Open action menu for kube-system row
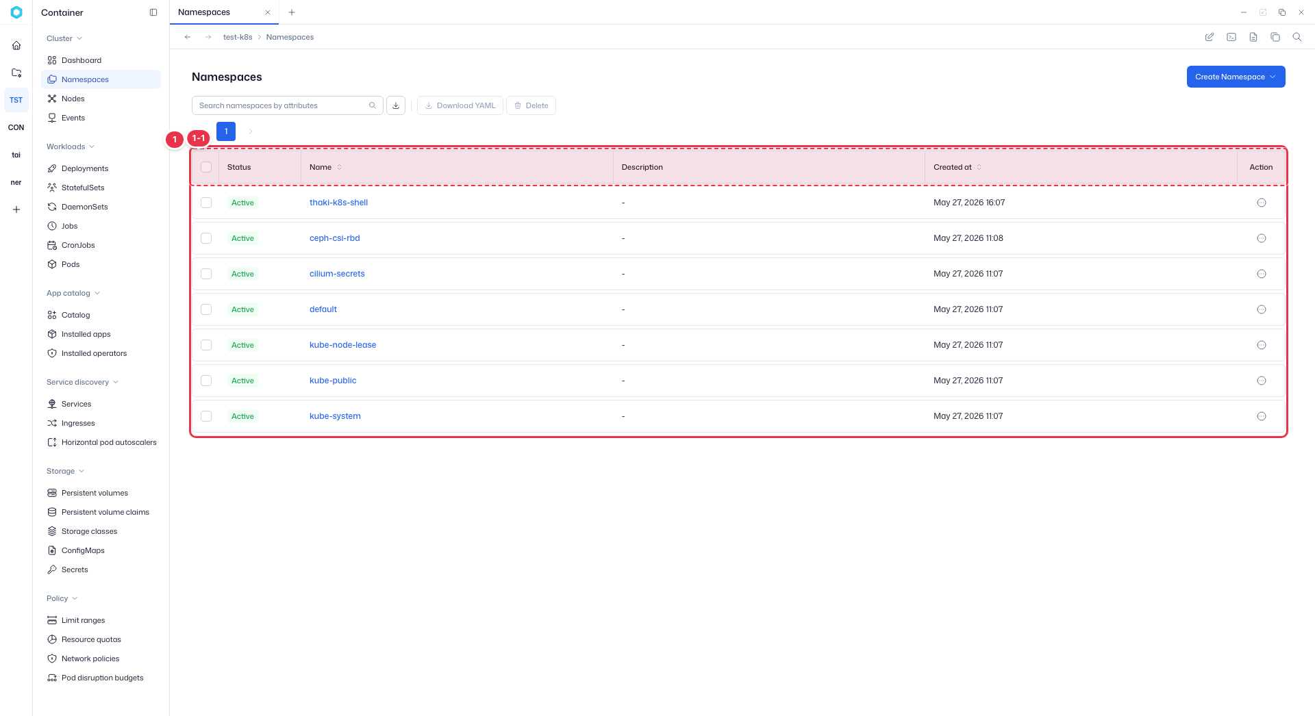 tap(1262, 416)
